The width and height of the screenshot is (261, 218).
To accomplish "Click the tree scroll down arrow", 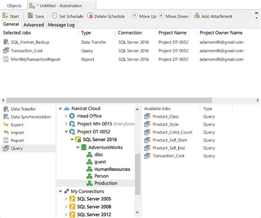I will 137,212.
